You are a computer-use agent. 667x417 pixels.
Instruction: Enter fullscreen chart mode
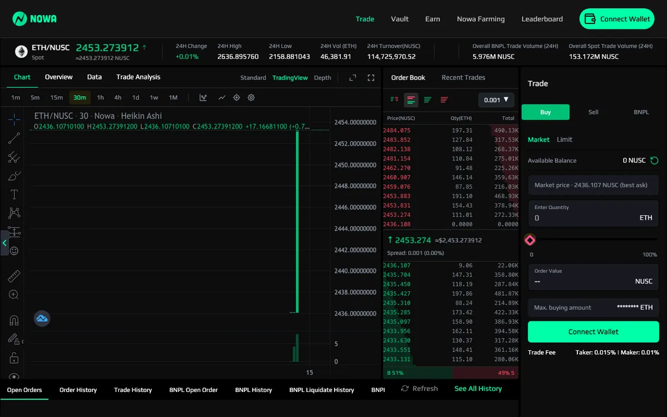[x=371, y=78]
